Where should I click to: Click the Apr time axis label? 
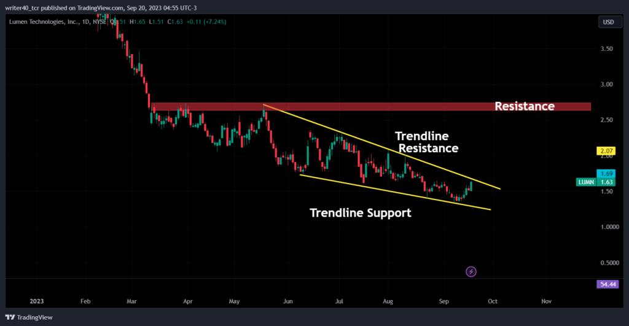[x=188, y=301]
